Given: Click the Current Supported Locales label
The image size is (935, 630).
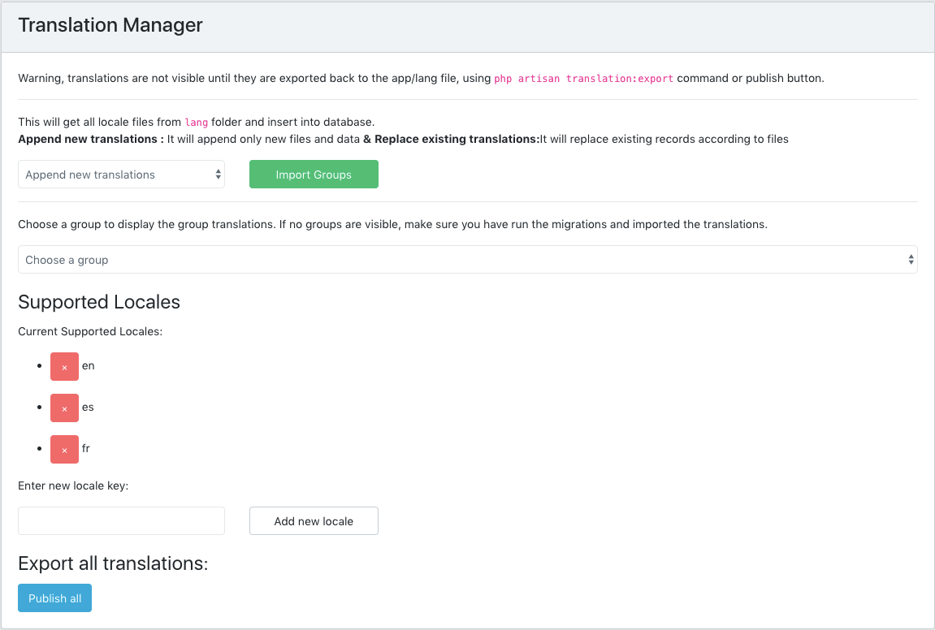Looking at the screenshot, I should pyautogui.click(x=90, y=331).
